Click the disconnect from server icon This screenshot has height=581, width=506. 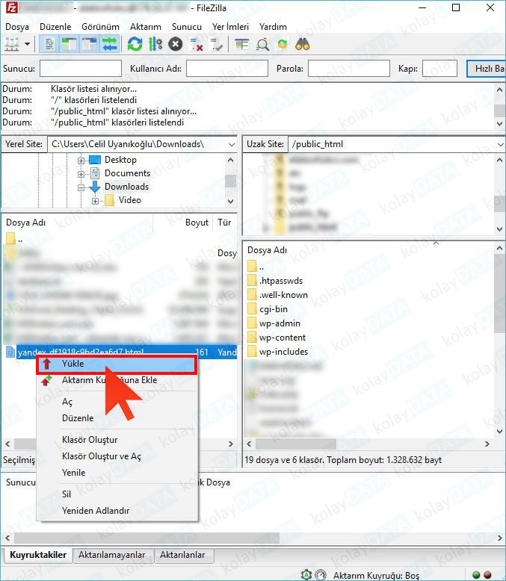click(197, 44)
